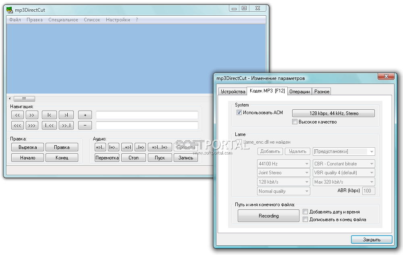The height and width of the screenshot is (255, 403).
Task: Zoom out with the − button
Action: coord(85,125)
